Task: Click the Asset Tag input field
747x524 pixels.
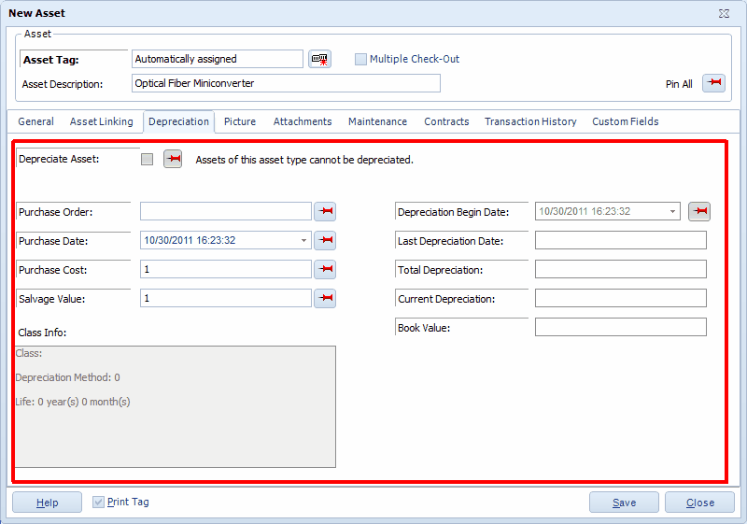Action: [x=218, y=59]
